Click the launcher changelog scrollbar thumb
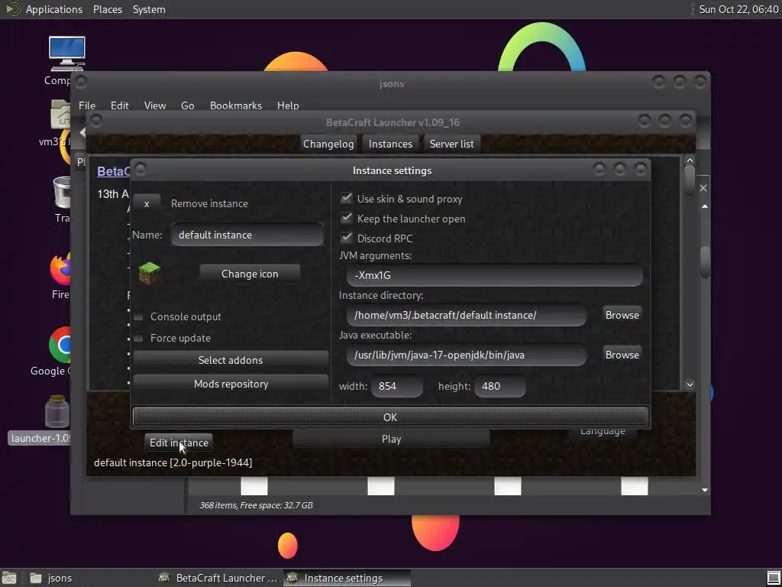Viewport: 782px width, 587px height. 690,180
